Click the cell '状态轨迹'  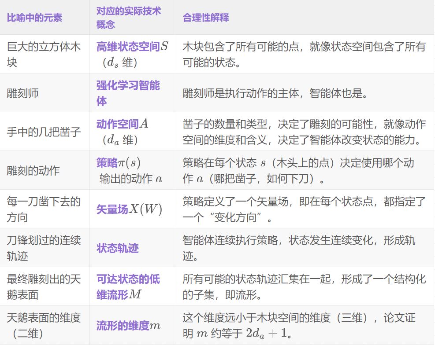coord(133,248)
